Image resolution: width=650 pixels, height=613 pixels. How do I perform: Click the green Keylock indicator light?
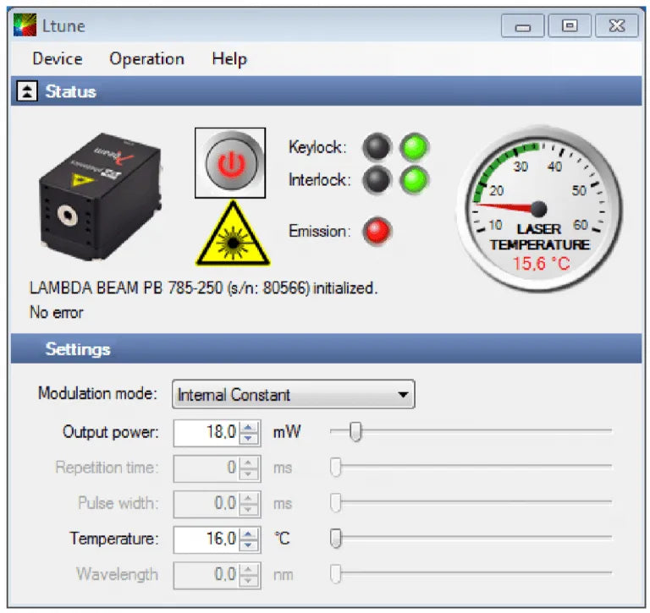coord(414,146)
